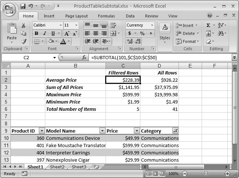239x178 pixels.
Task: Click the Delete cells button
Action: (x=187, y=33)
